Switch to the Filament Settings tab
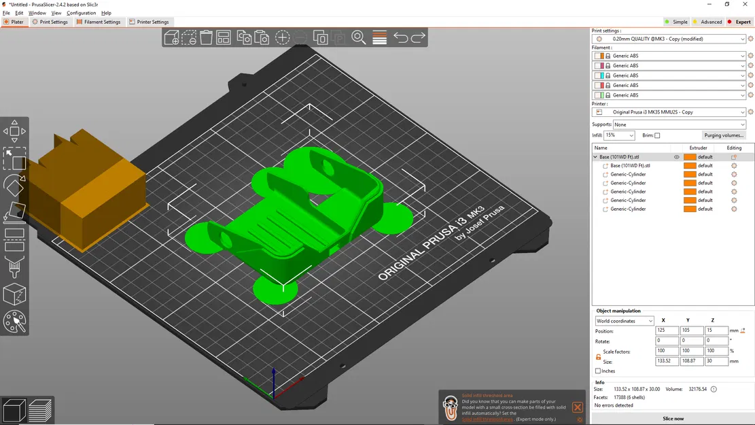 [x=99, y=22]
